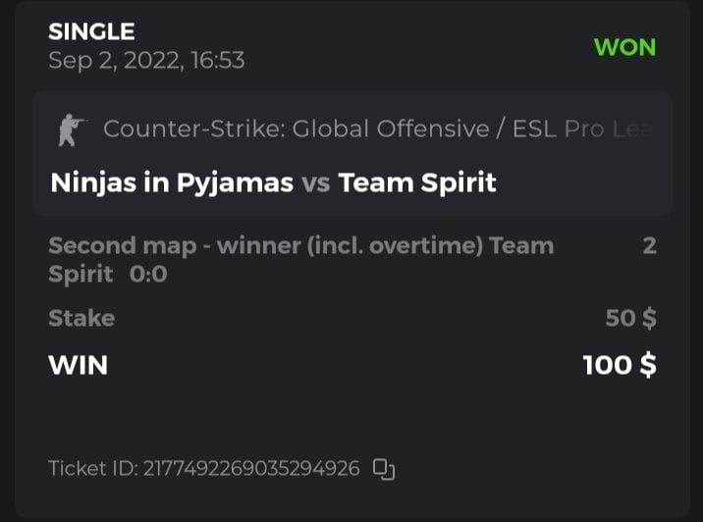Click the WIN label

point(78,365)
